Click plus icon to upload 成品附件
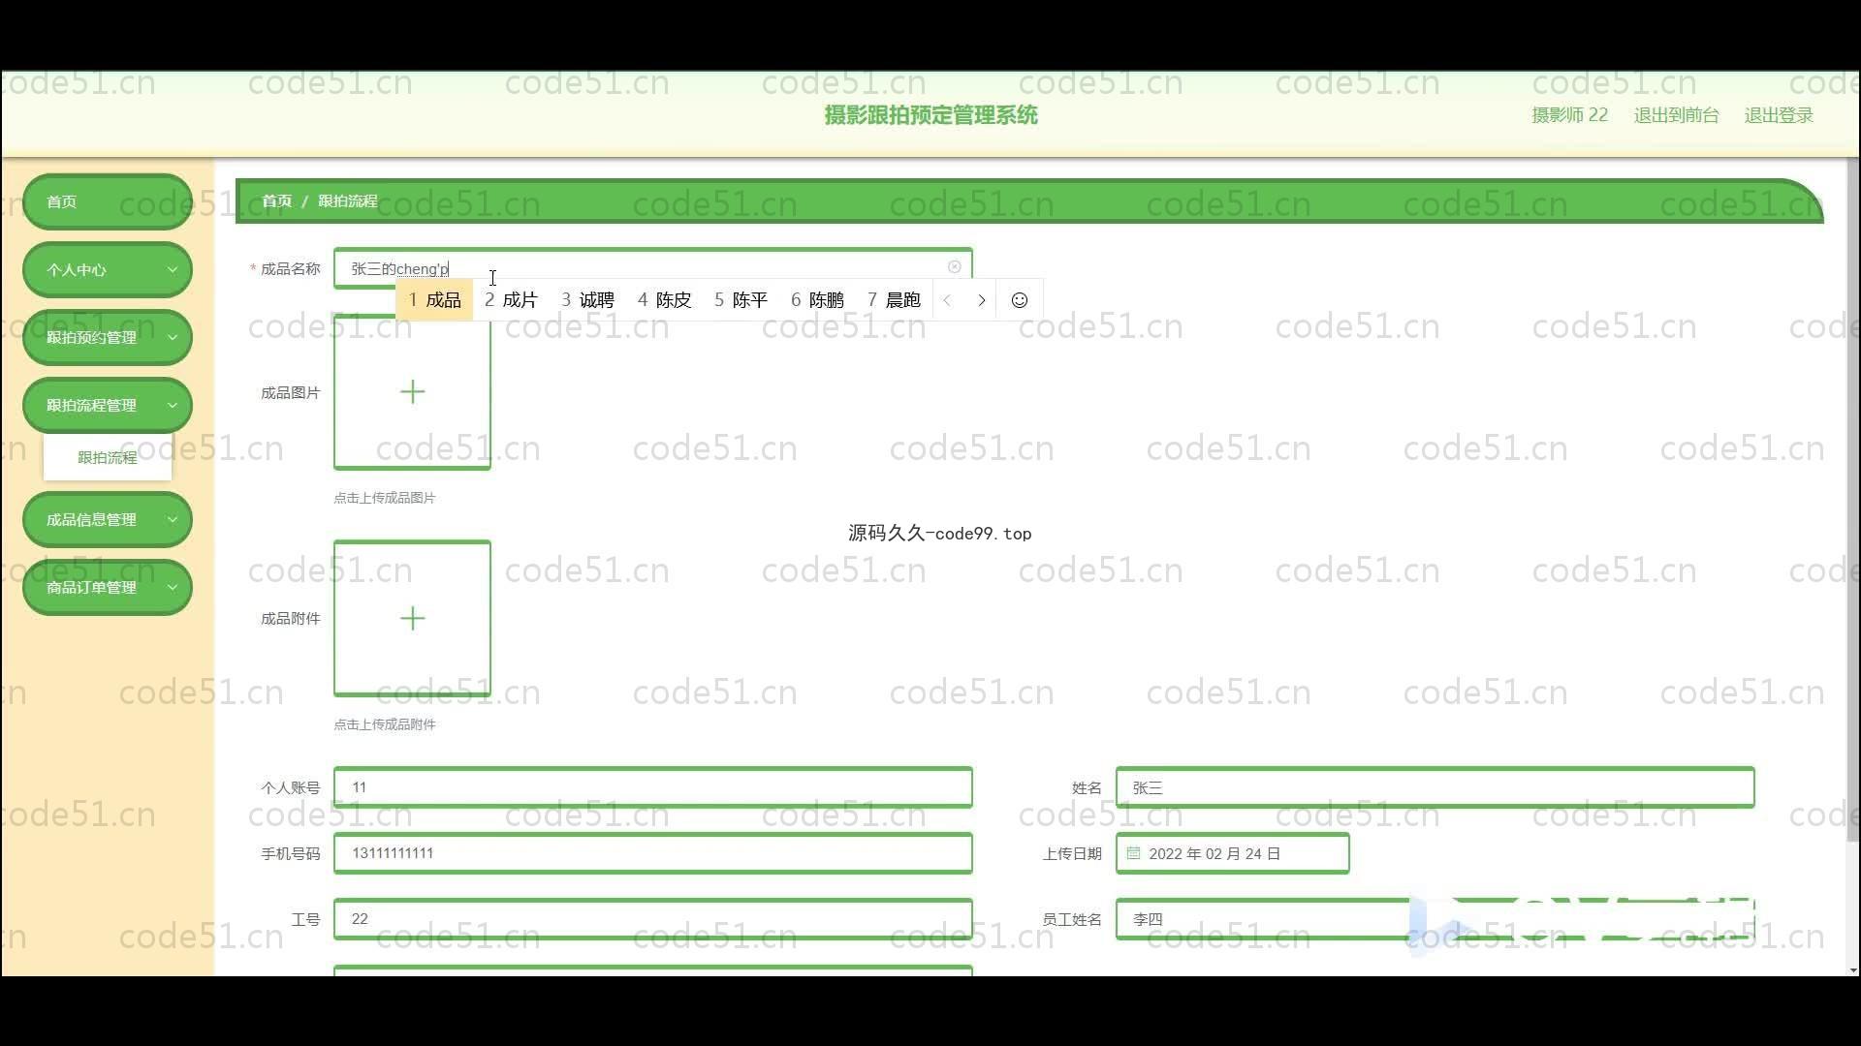Image resolution: width=1861 pixels, height=1046 pixels. (412, 618)
